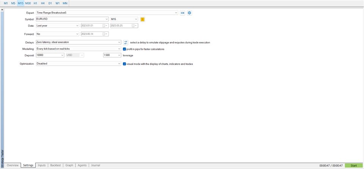Screen dimensions: 364x169
Task: Select the W1 timeframe button
Action: [57, 3]
